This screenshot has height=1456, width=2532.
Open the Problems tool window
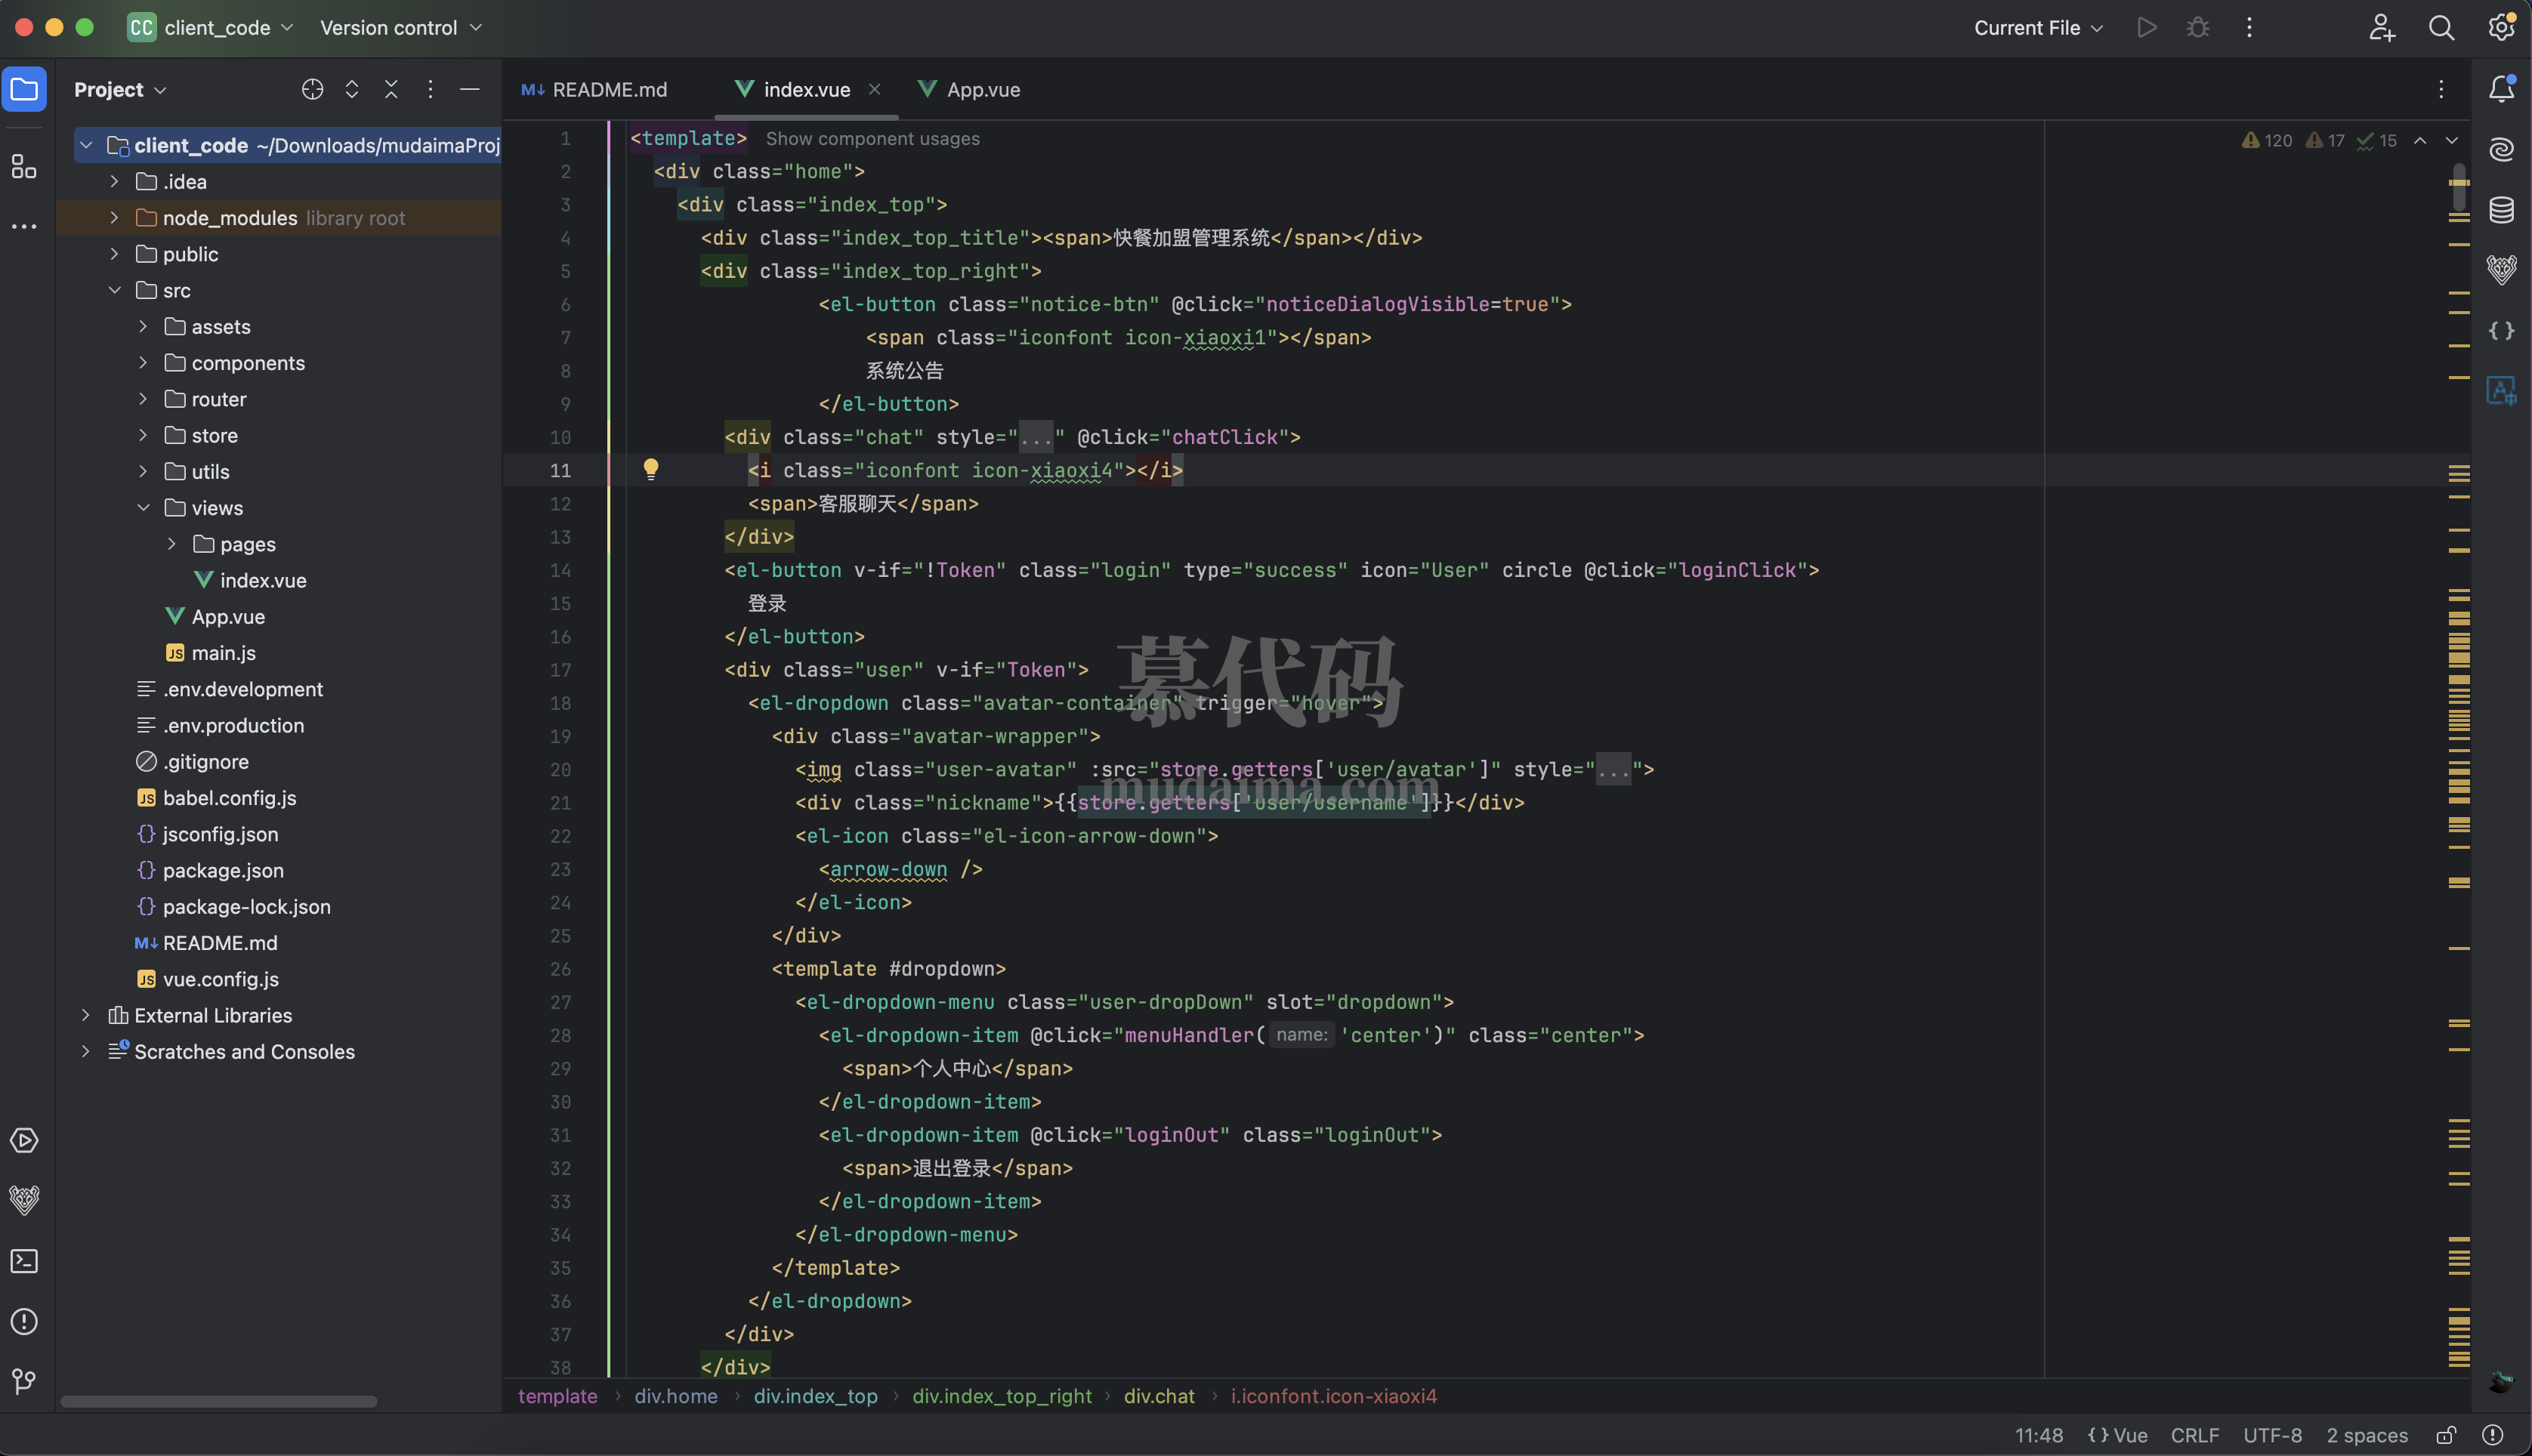point(24,1321)
